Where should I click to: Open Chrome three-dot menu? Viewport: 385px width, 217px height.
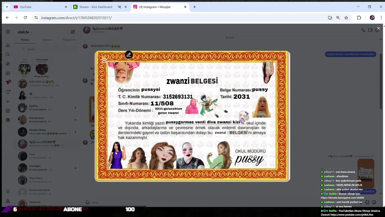click(381, 18)
